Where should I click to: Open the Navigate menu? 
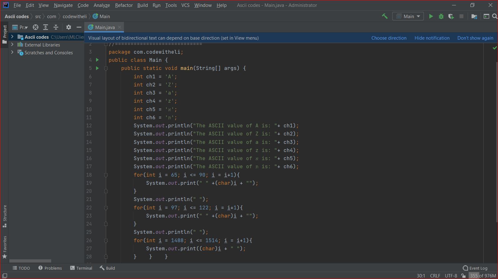pos(63,5)
